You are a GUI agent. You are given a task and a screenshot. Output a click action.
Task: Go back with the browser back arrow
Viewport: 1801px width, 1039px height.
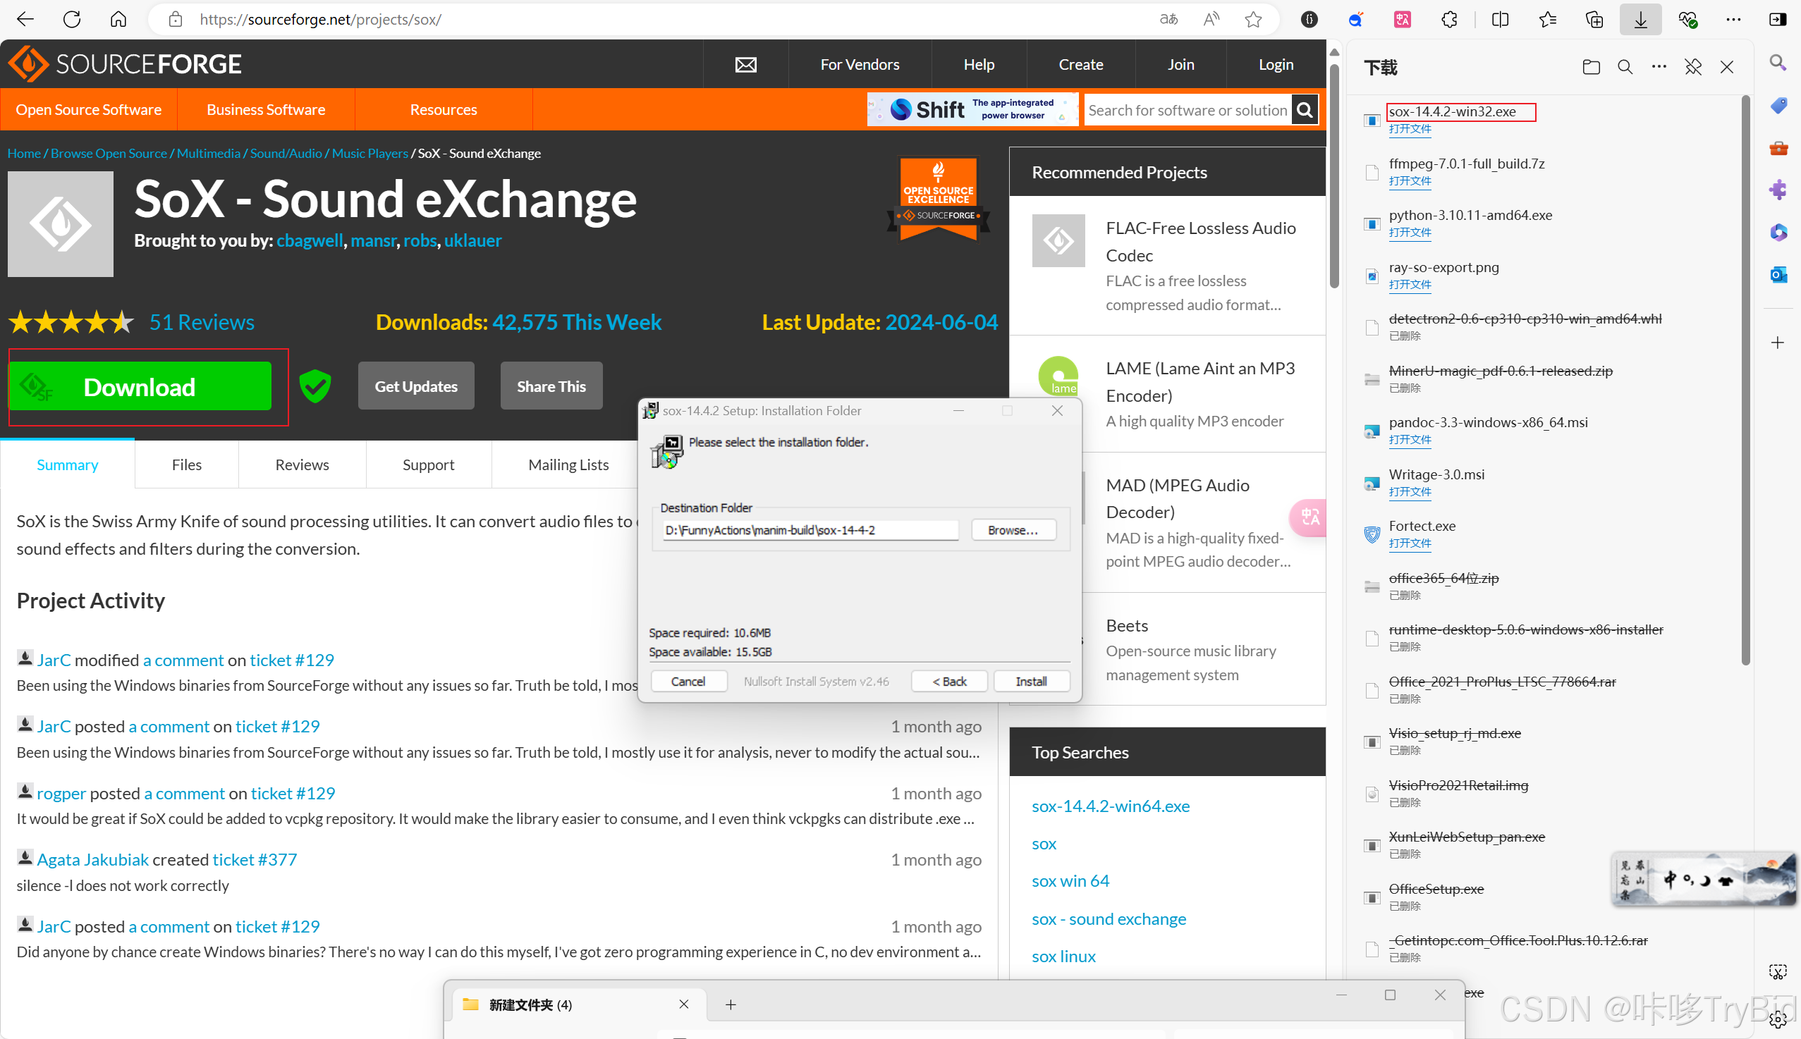coord(25,19)
